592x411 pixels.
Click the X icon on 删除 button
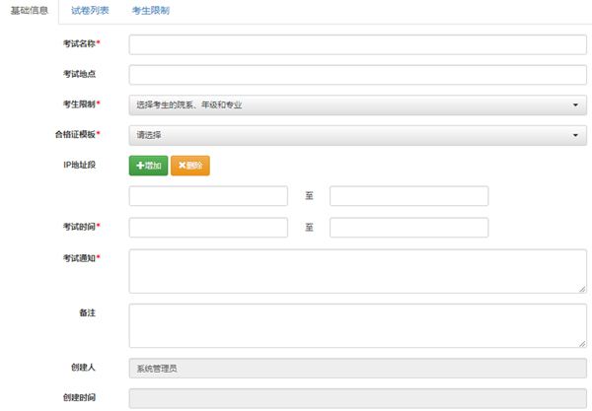(x=182, y=166)
